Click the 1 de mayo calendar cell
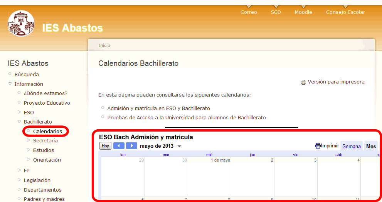The height and width of the screenshot is (202, 382). click(209, 177)
